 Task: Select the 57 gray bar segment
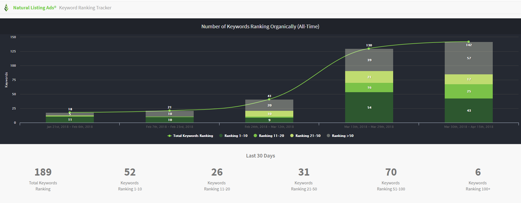point(469,58)
